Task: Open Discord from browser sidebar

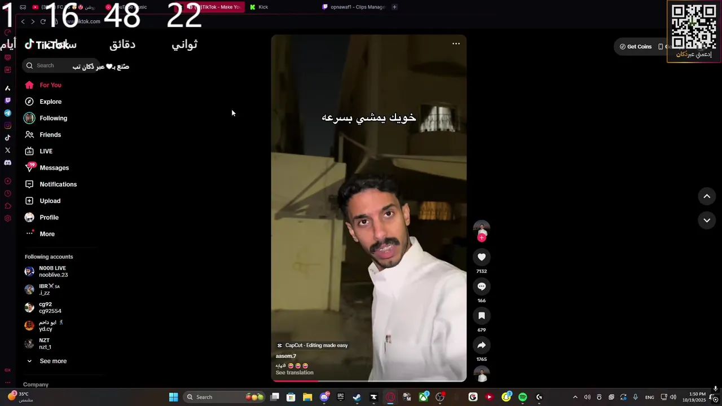Action: point(7,162)
